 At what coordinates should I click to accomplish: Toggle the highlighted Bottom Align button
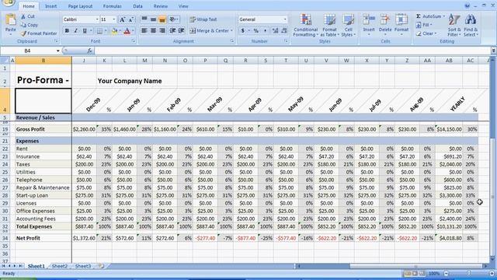point(162,19)
